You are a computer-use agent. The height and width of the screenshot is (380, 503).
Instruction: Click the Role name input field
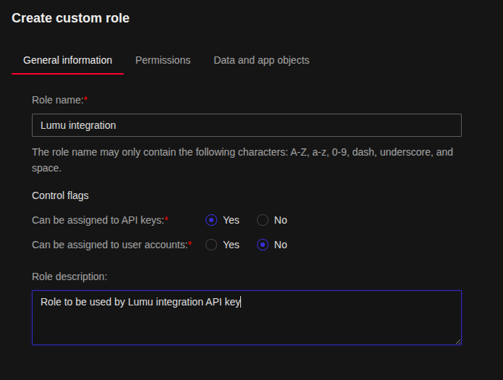(x=246, y=125)
